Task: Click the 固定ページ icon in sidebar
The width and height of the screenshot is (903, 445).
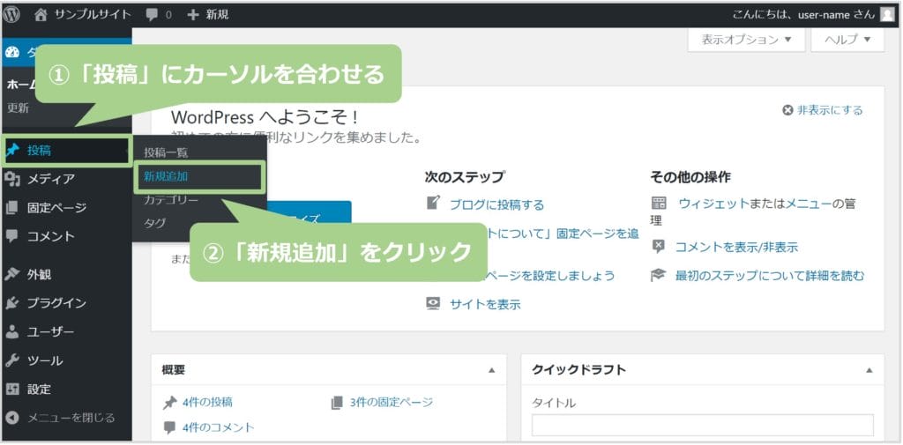Action: click(12, 208)
